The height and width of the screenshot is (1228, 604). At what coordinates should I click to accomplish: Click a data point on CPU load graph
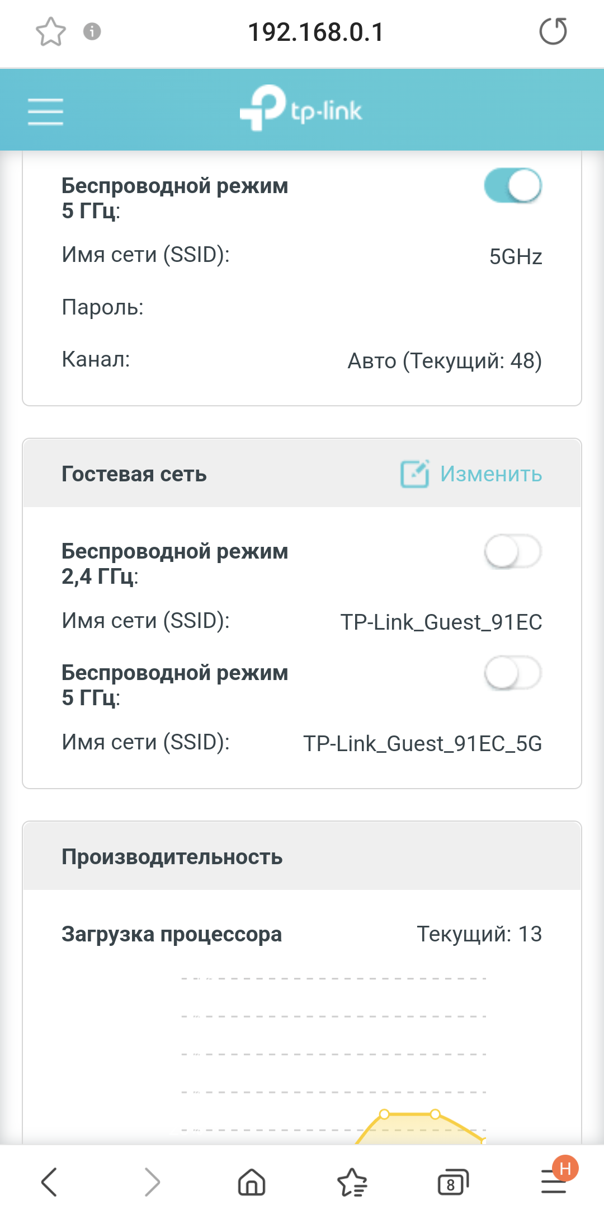point(384,1114)
